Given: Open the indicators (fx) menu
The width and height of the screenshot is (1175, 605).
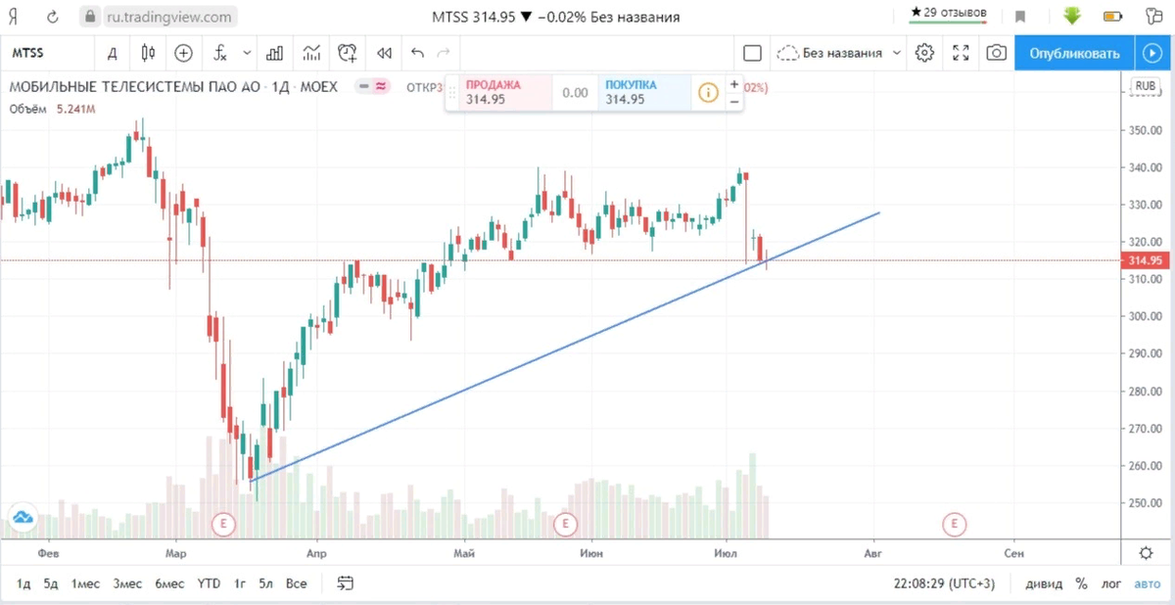Looking at the screenshot, I should coord(220,53).
